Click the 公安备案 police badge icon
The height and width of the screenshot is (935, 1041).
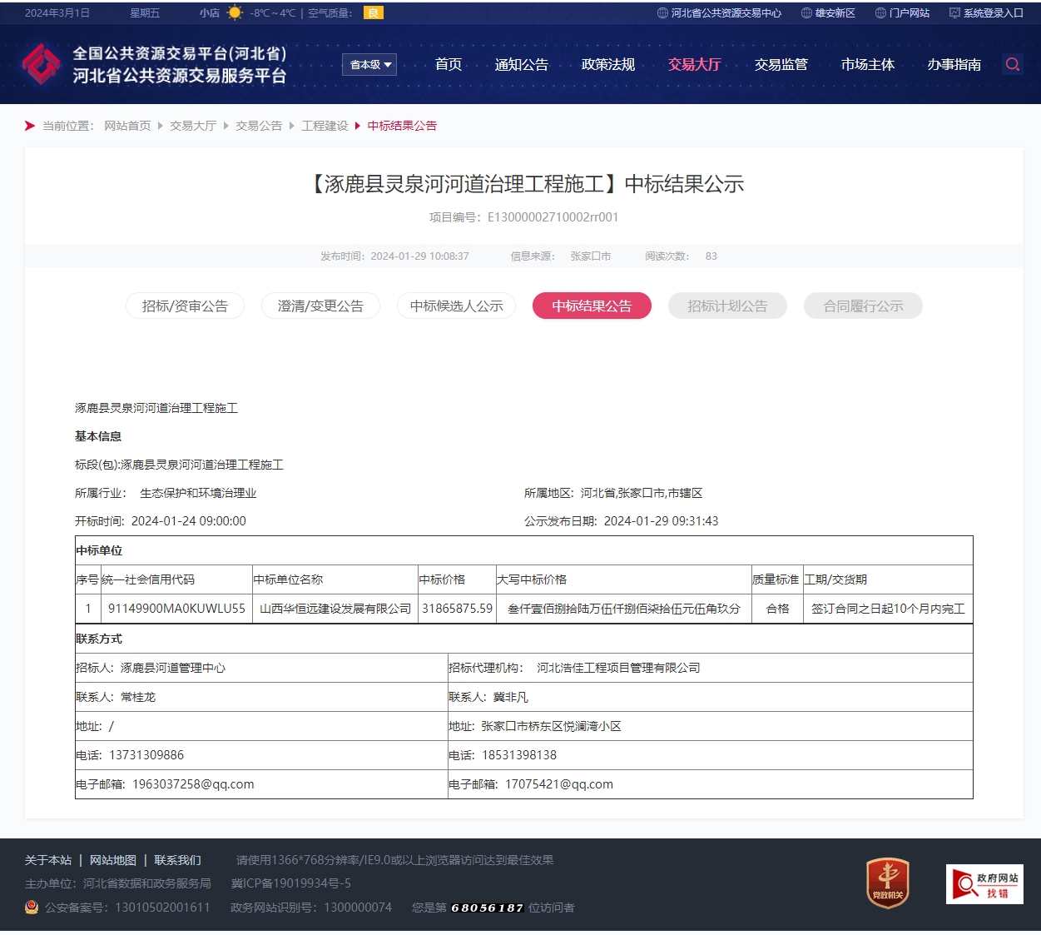[x=32, y=907]
